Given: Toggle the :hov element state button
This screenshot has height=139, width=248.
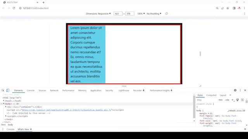Looking at the screenshot, I should click(x=220, y=100).
